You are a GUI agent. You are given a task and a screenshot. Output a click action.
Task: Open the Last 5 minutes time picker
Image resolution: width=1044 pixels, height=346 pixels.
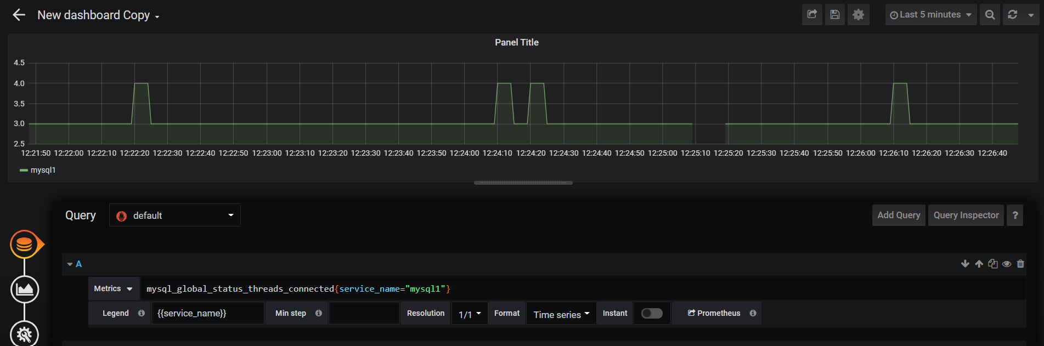(930, 15)
